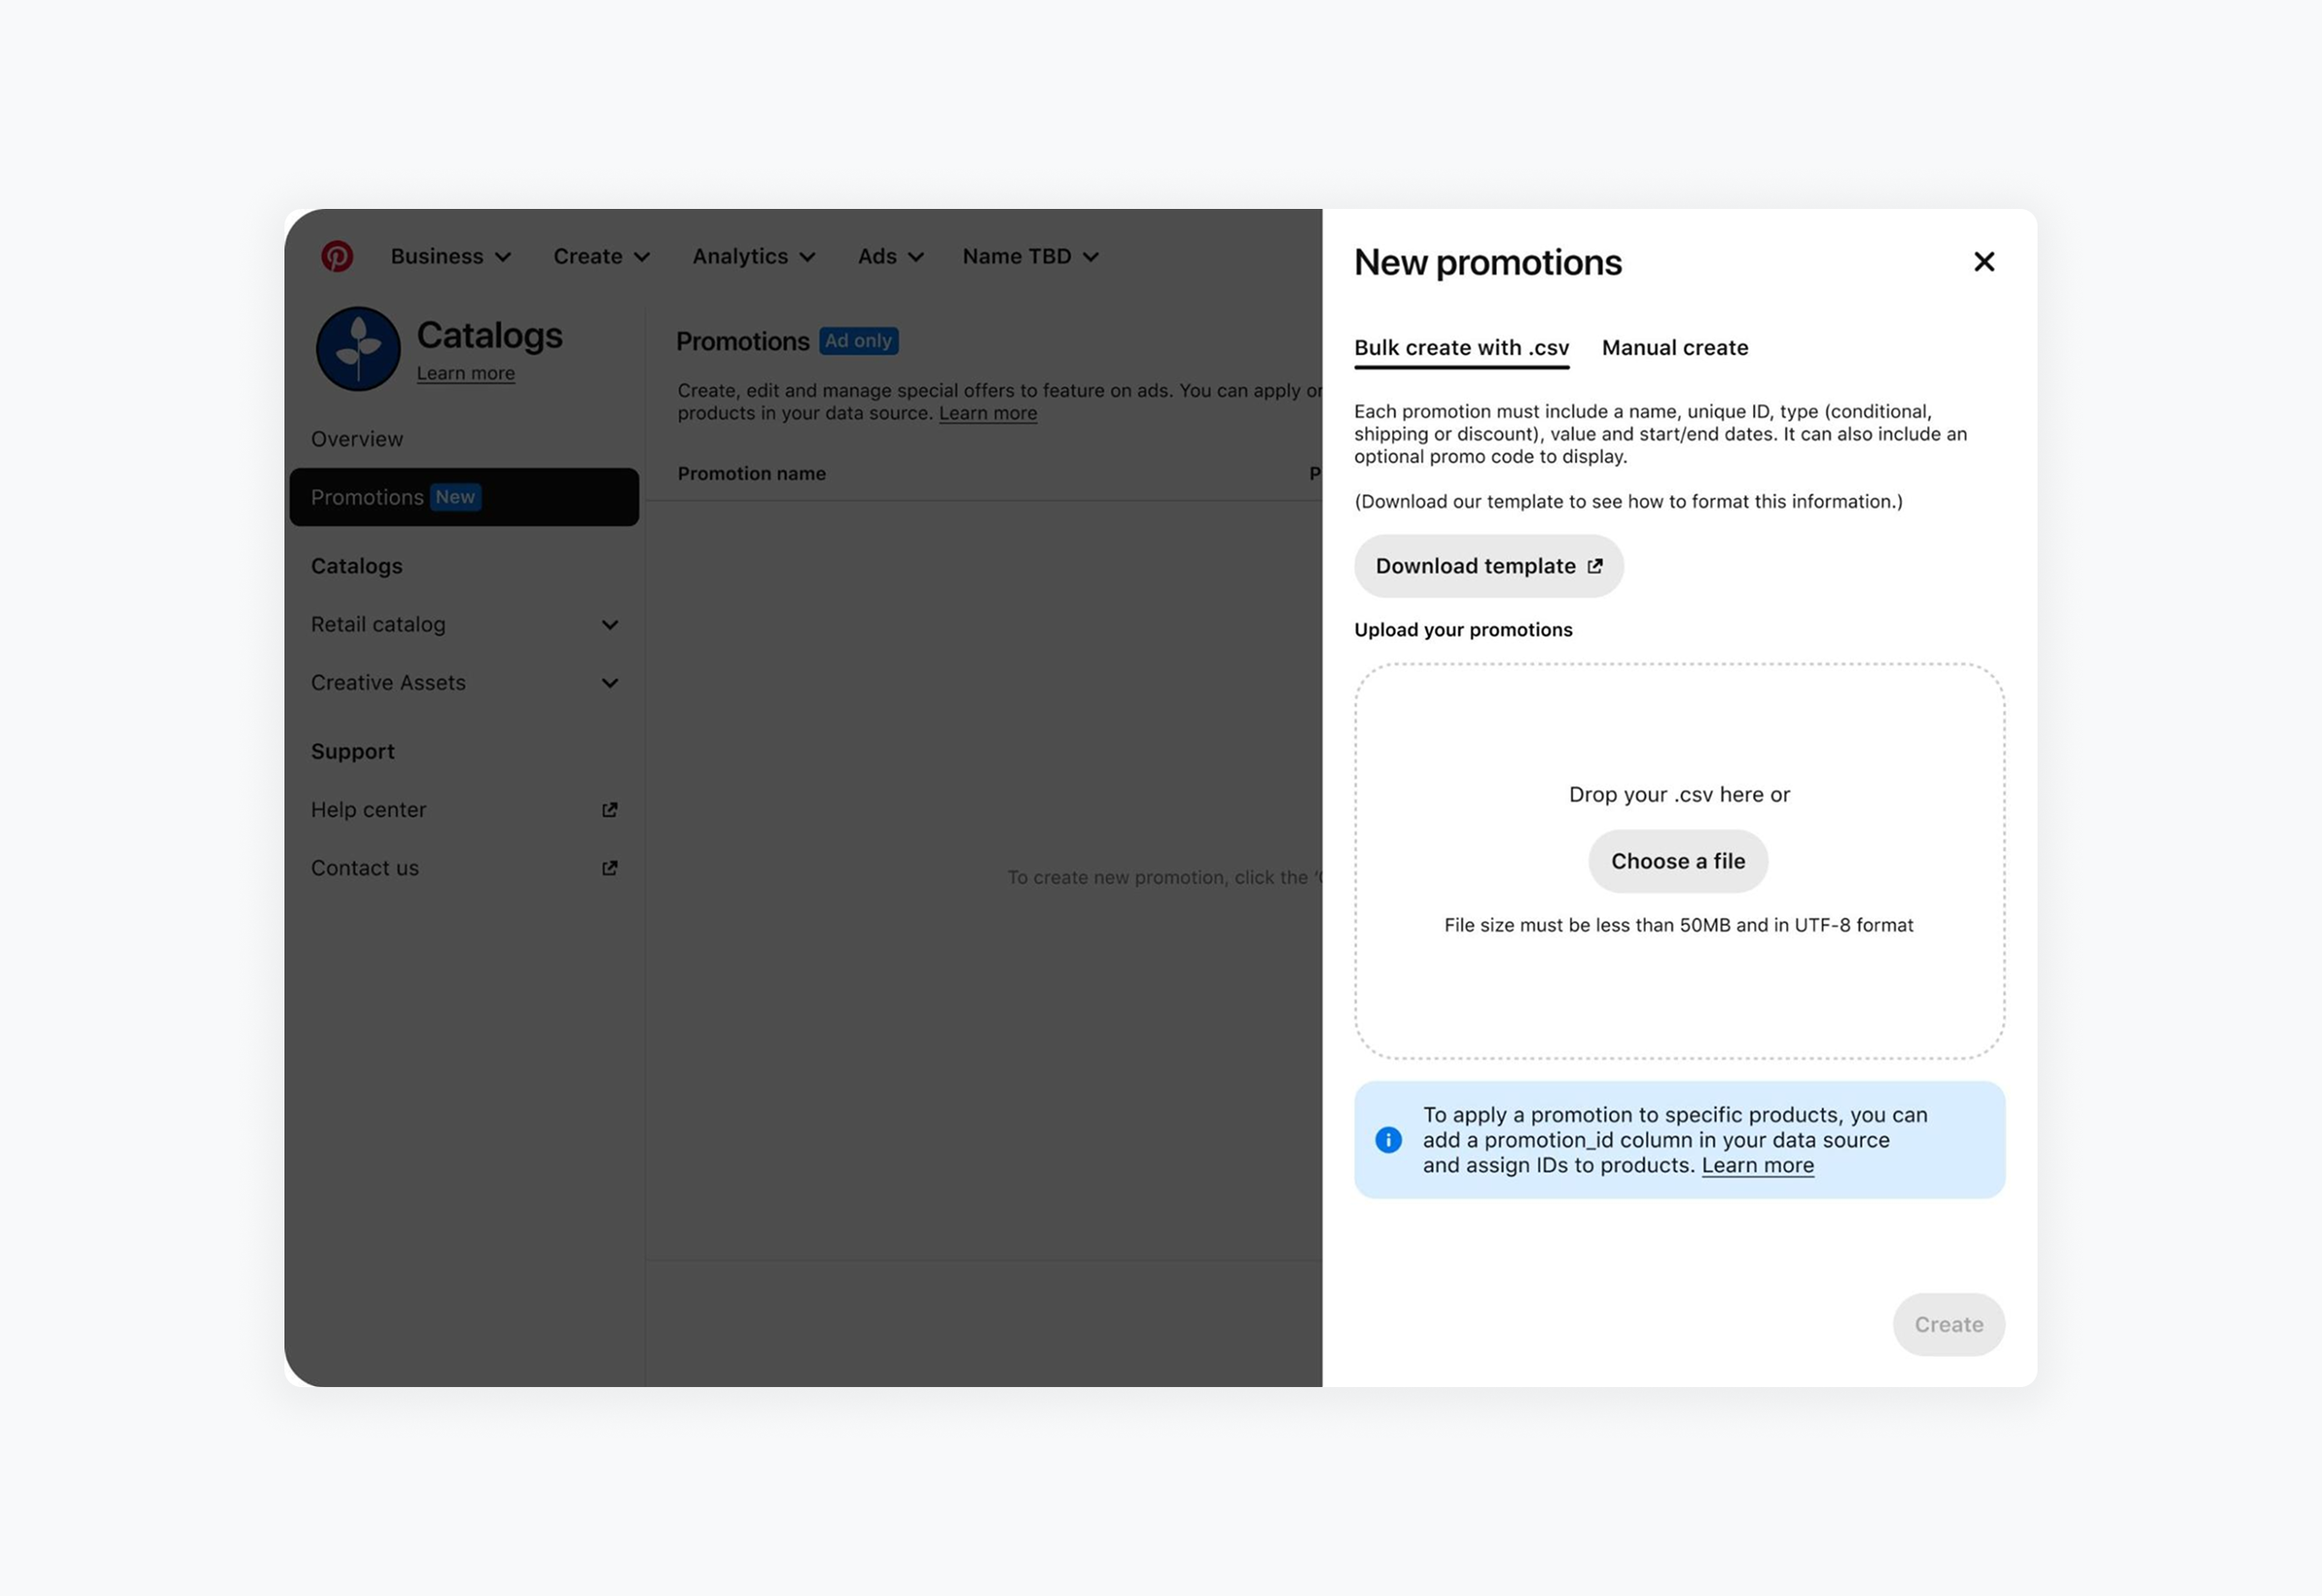Click the csv drop zone area
Viewport: 2322px width, 1596px height.
pos(1678,740)
